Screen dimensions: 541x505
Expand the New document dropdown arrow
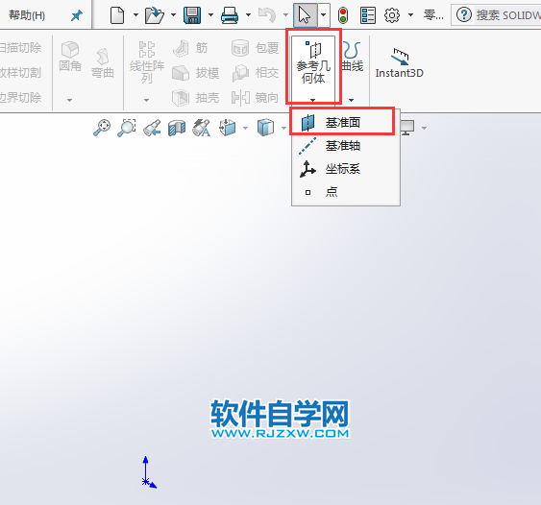coord(135,15)
